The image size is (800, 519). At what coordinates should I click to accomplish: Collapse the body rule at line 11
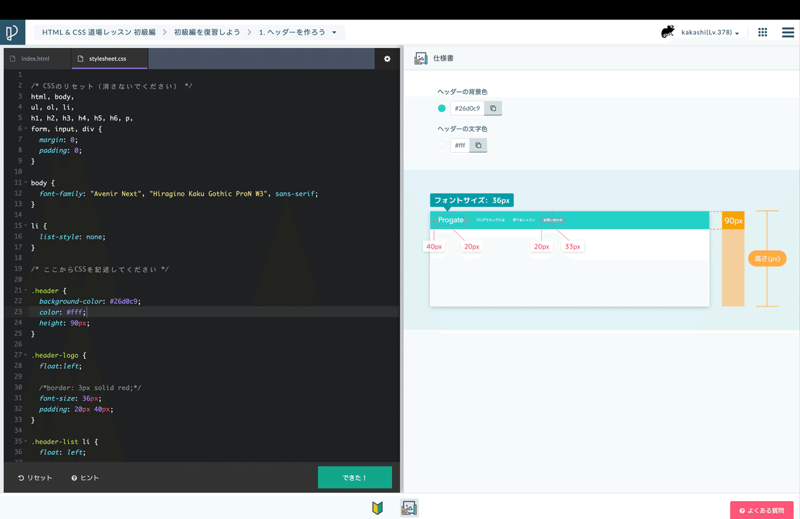coord(25,183)
